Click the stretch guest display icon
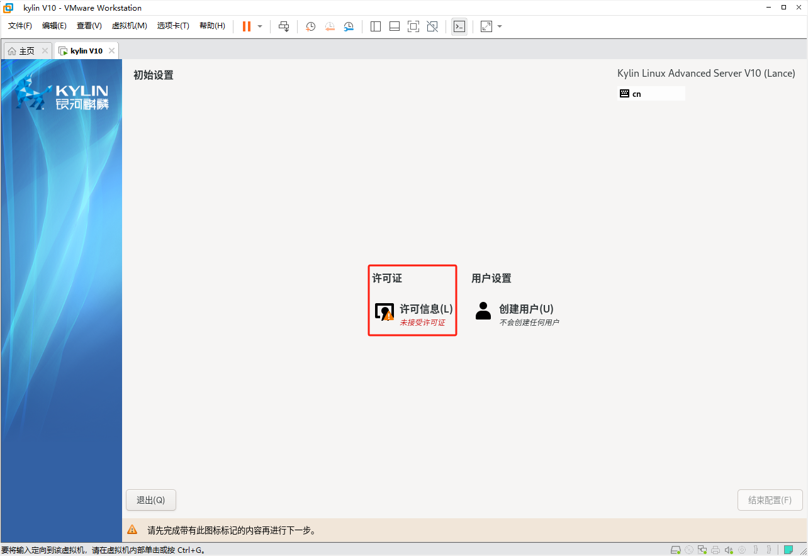This screenshot has width=808, height=556. (486, 26)
